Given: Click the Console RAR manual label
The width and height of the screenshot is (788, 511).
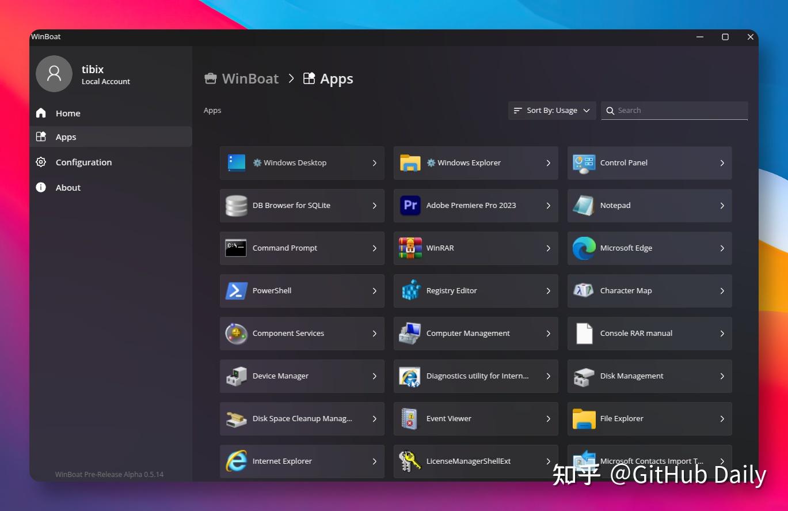Looking at the screenshot, I should coord(636,334).
